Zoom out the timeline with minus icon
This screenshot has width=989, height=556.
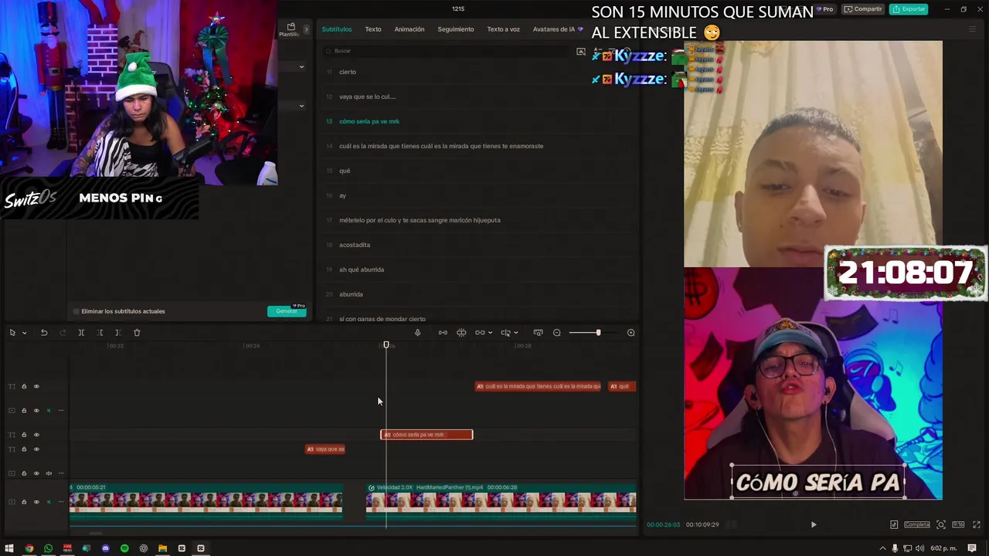[x=557, y=333]
